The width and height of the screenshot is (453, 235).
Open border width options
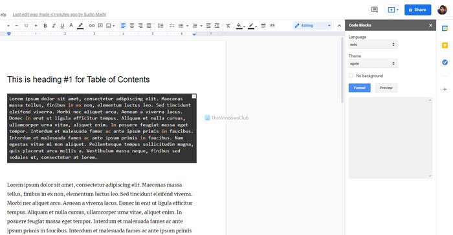click(x=263, y=26)
